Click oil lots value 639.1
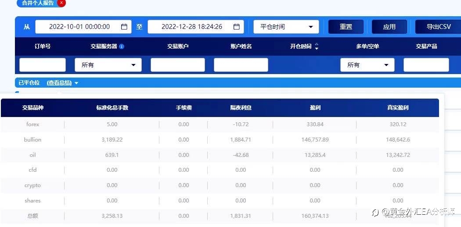This screenshot has width=461, height=227. click(112, 155)
